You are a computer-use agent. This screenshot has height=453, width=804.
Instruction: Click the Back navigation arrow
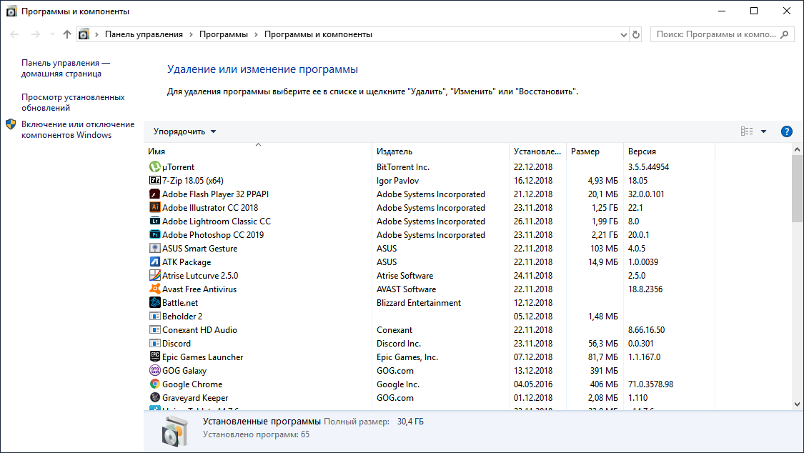pos(14,34)
